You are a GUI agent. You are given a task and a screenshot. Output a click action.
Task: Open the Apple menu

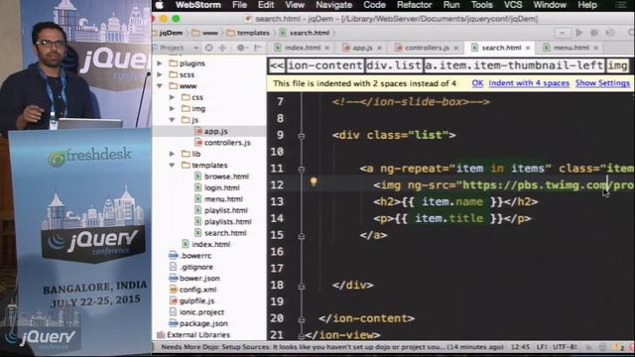pos(159,5)
